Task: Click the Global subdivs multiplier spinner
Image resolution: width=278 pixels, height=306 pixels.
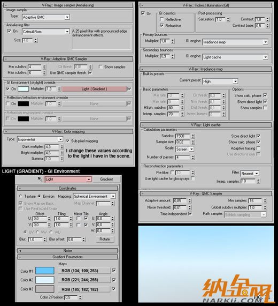Action: point(265,207)
